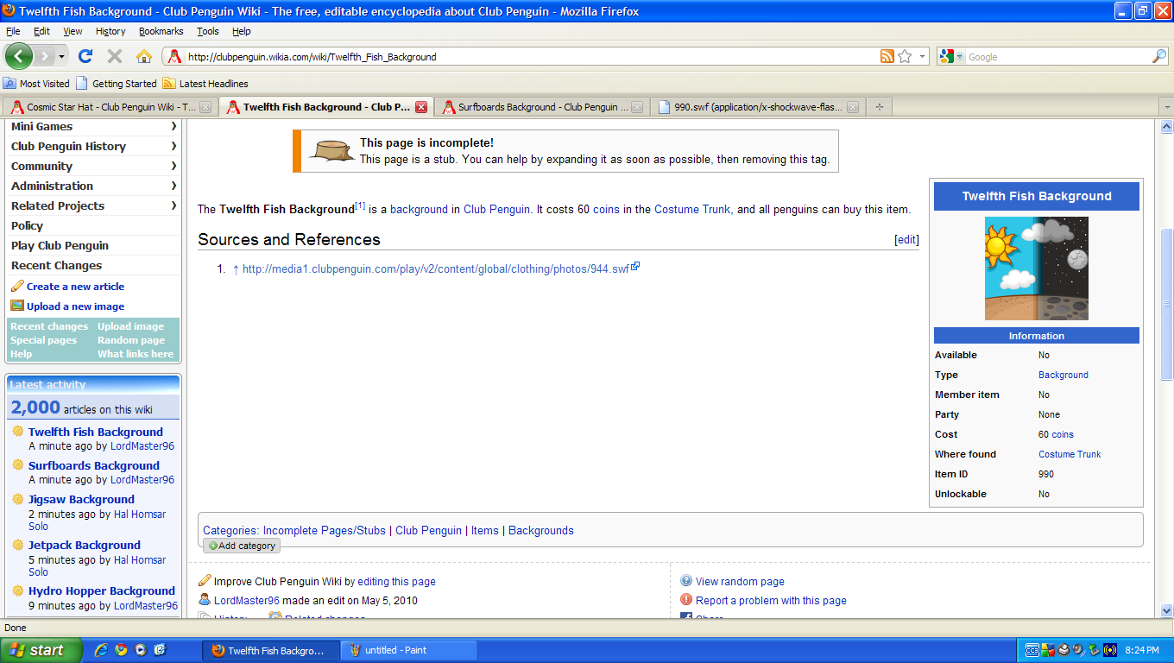The image size is (1174, 663).
Task: Open the Stub stump image icon
Action: tap(331, 150)
